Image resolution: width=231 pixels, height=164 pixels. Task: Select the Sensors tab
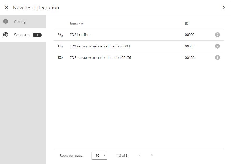pos(21,35)
